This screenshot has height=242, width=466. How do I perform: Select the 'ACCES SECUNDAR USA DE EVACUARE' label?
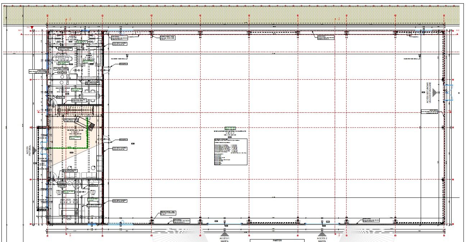point(429,92)
